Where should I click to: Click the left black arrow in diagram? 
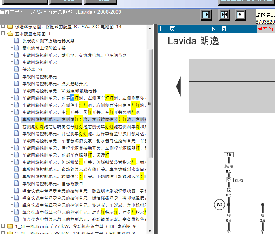point(179,86)
